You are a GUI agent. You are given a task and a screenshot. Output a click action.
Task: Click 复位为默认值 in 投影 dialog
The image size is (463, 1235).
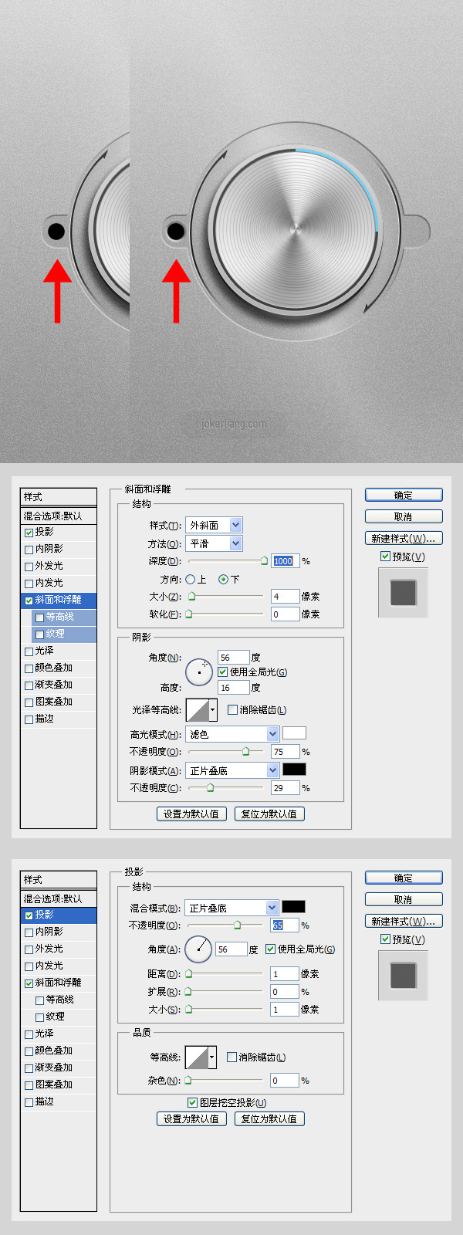point(269,1118)
